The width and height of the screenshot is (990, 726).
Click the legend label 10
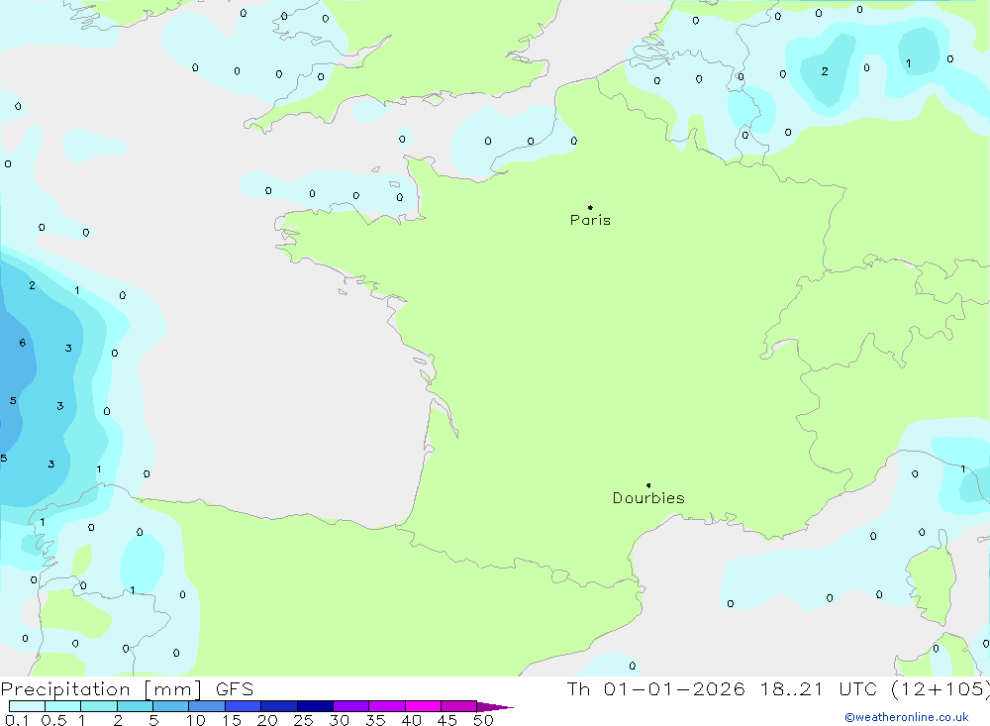point(196,720)
